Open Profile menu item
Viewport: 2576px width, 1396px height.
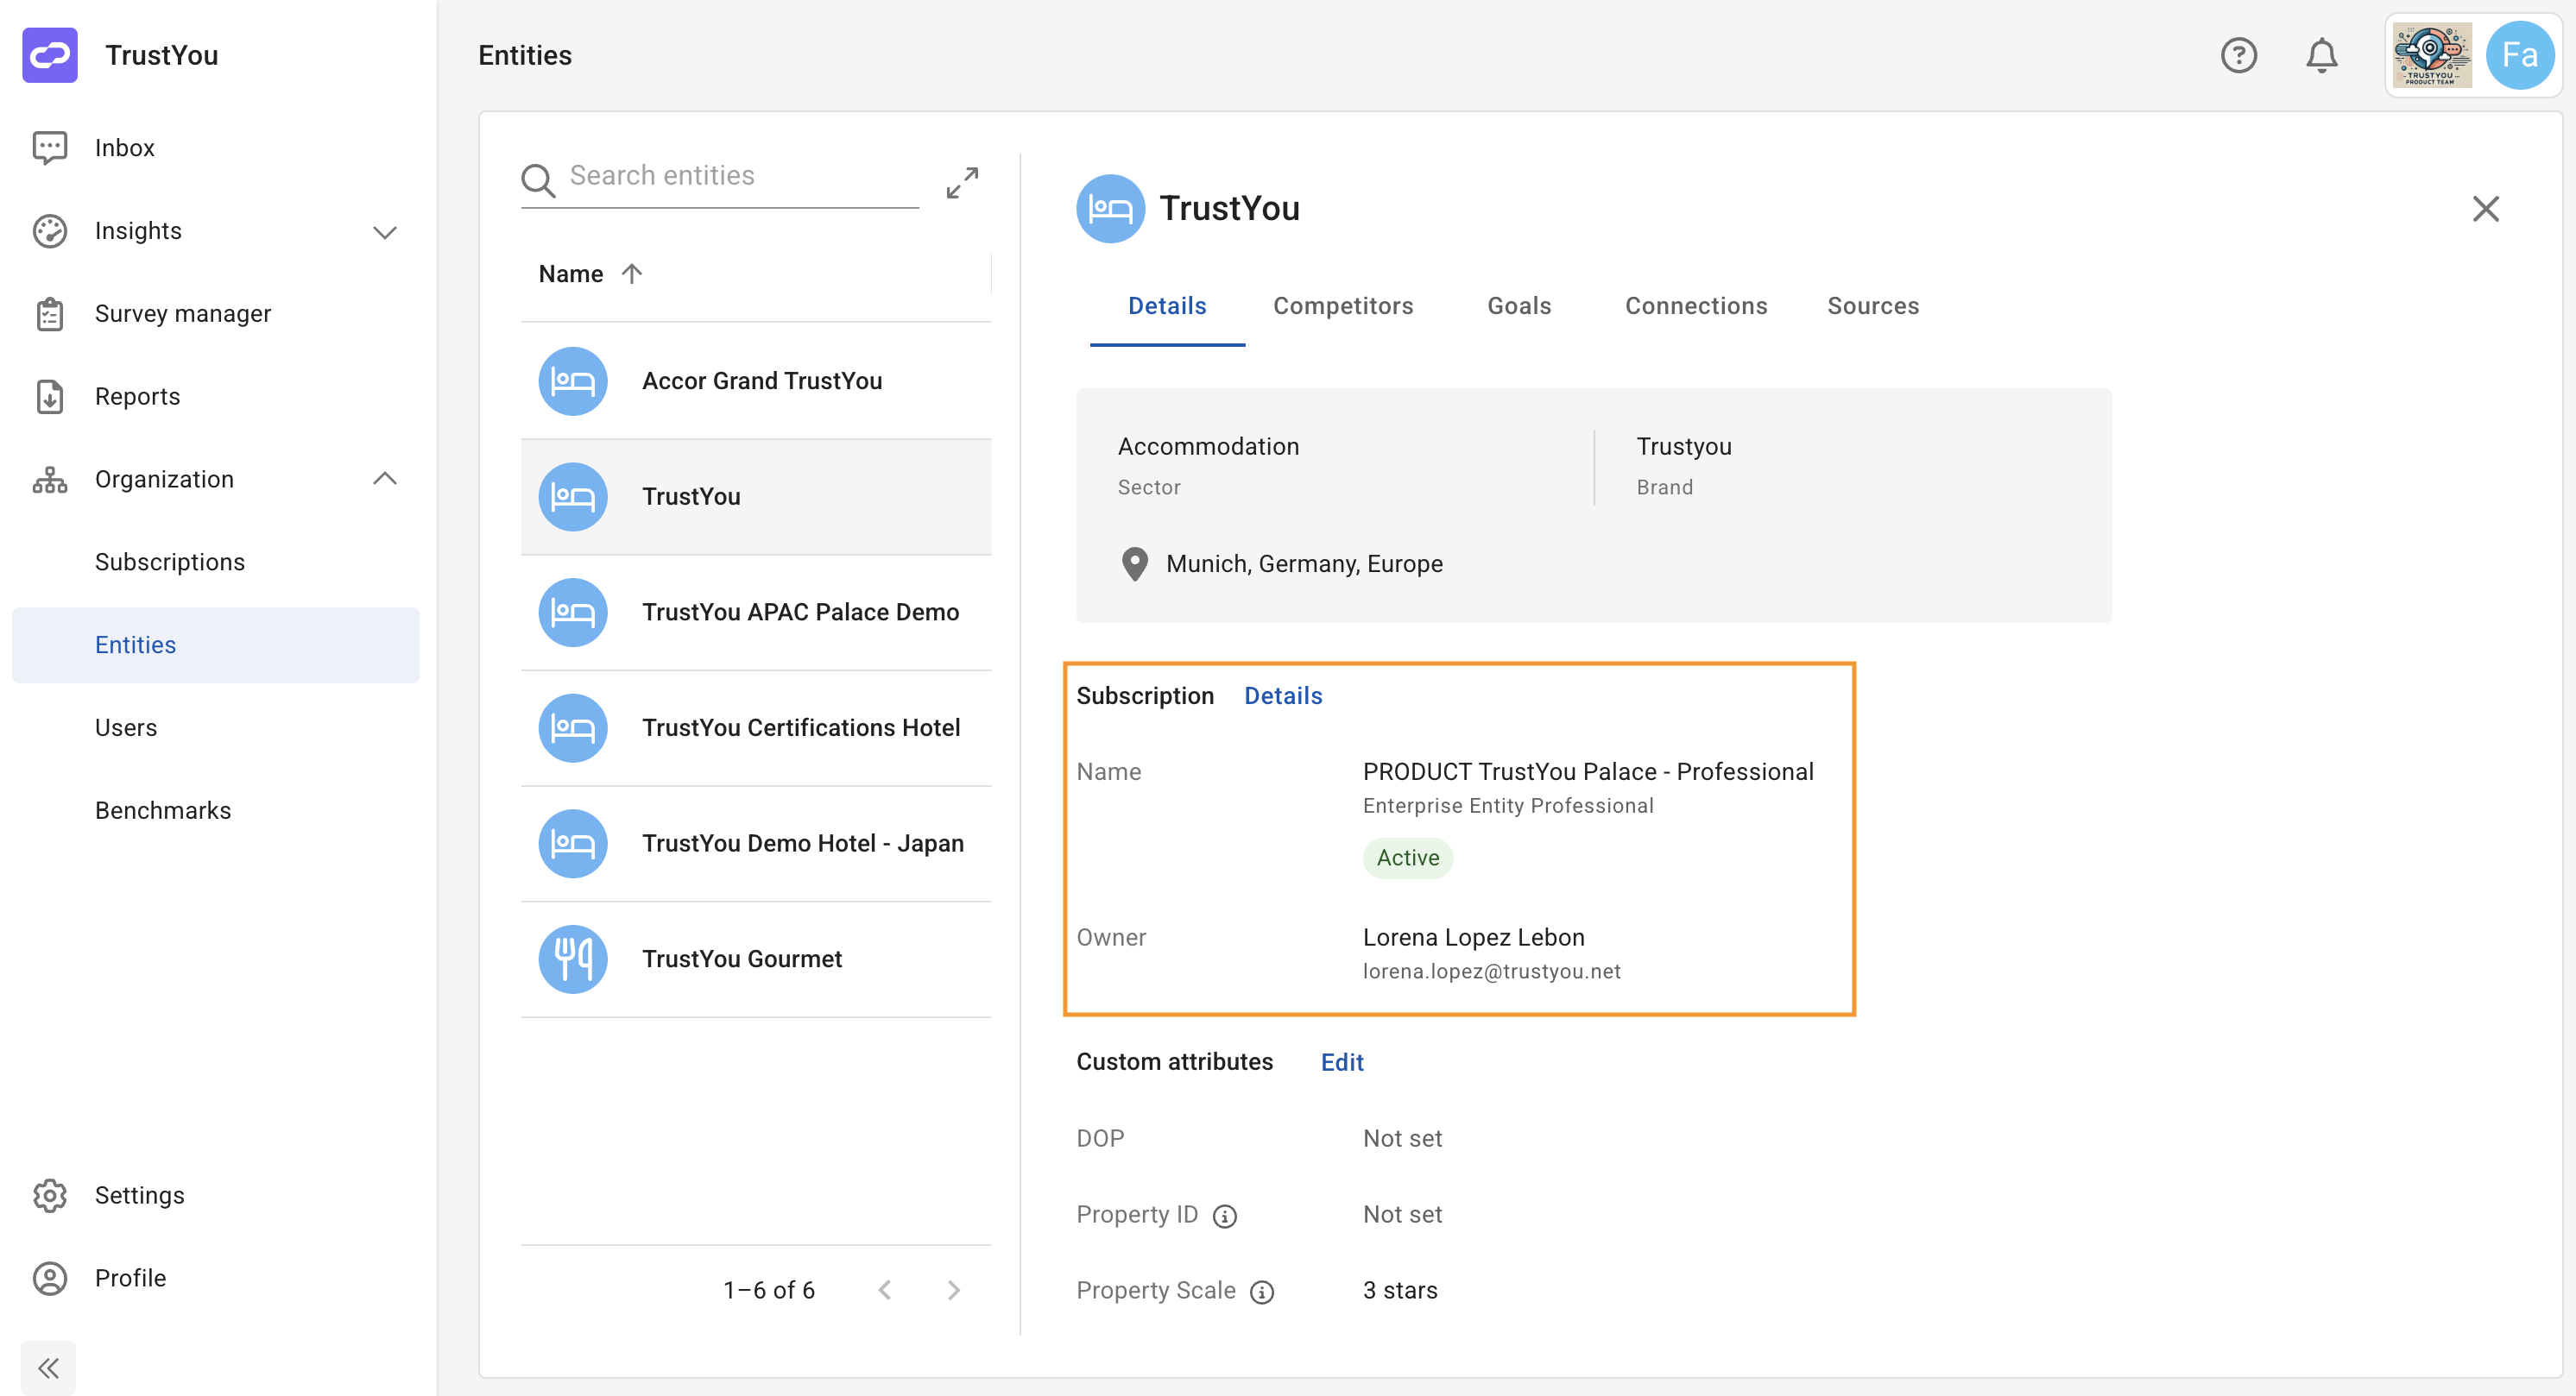pos(215,1278)
